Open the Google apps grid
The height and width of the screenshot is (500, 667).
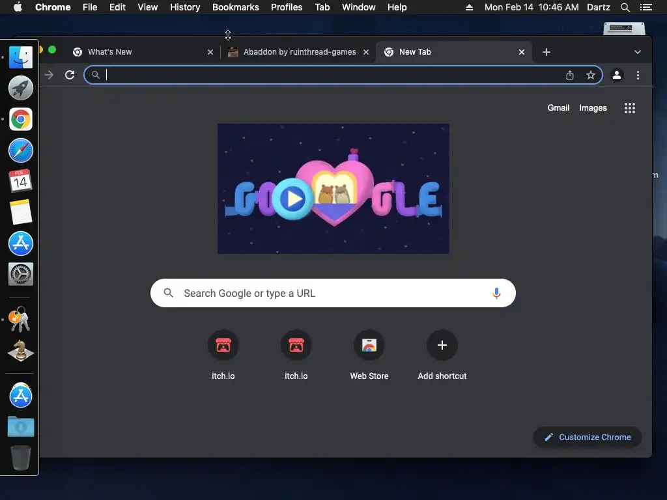630,108
